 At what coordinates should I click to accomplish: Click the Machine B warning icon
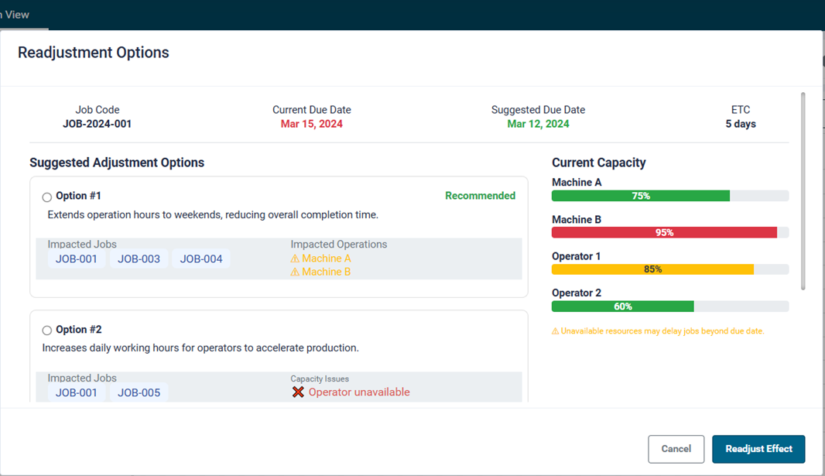(x=295, y=272)
